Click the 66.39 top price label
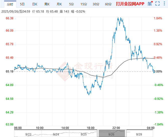The height and width of the screenshot is (137, 168). (10, 18)
